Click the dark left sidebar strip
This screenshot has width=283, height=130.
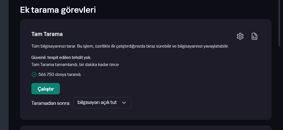[4, 65]
